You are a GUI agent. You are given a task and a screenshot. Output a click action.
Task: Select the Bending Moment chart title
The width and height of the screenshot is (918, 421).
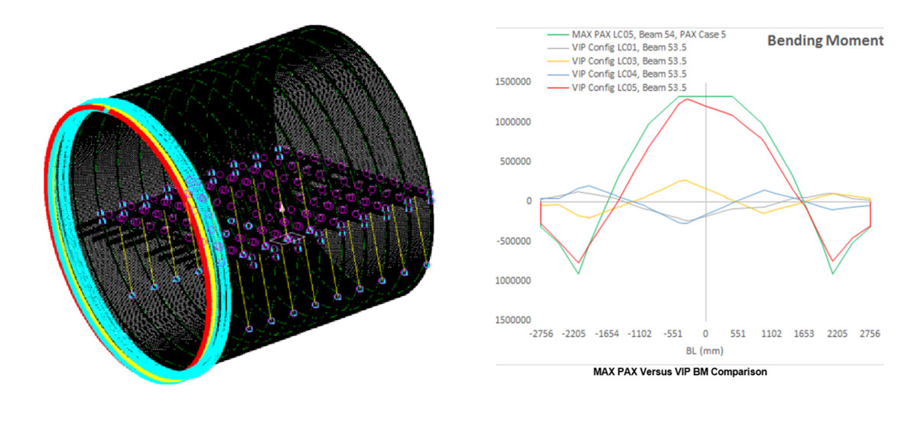coord(825,40)
